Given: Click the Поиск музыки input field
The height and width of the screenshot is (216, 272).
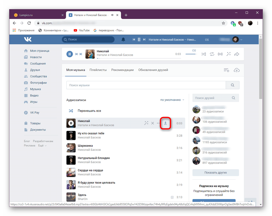Looking at the screenshot, I should [x=146, y=85].
